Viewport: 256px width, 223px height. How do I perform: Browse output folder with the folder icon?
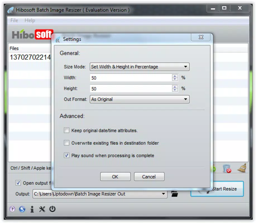click(174, 194)
